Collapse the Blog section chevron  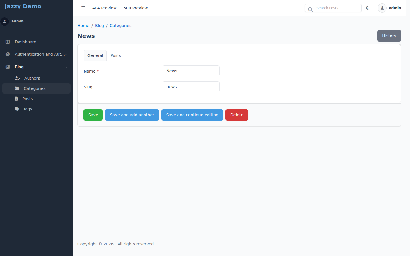[x=66, y=67]
